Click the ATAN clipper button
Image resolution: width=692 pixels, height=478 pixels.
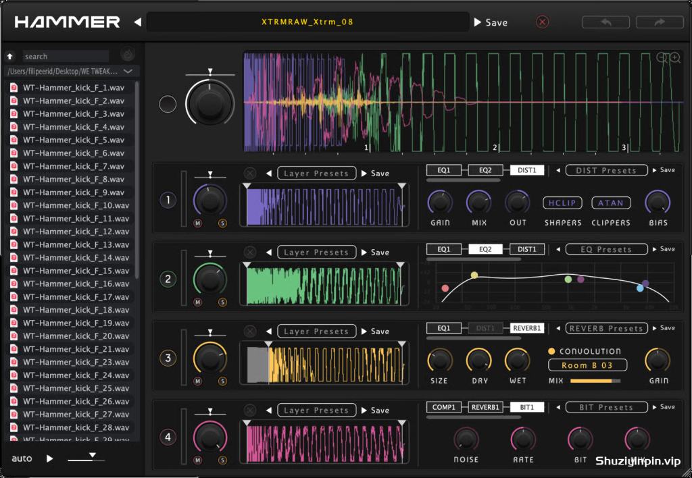click(x=611, y=203)
